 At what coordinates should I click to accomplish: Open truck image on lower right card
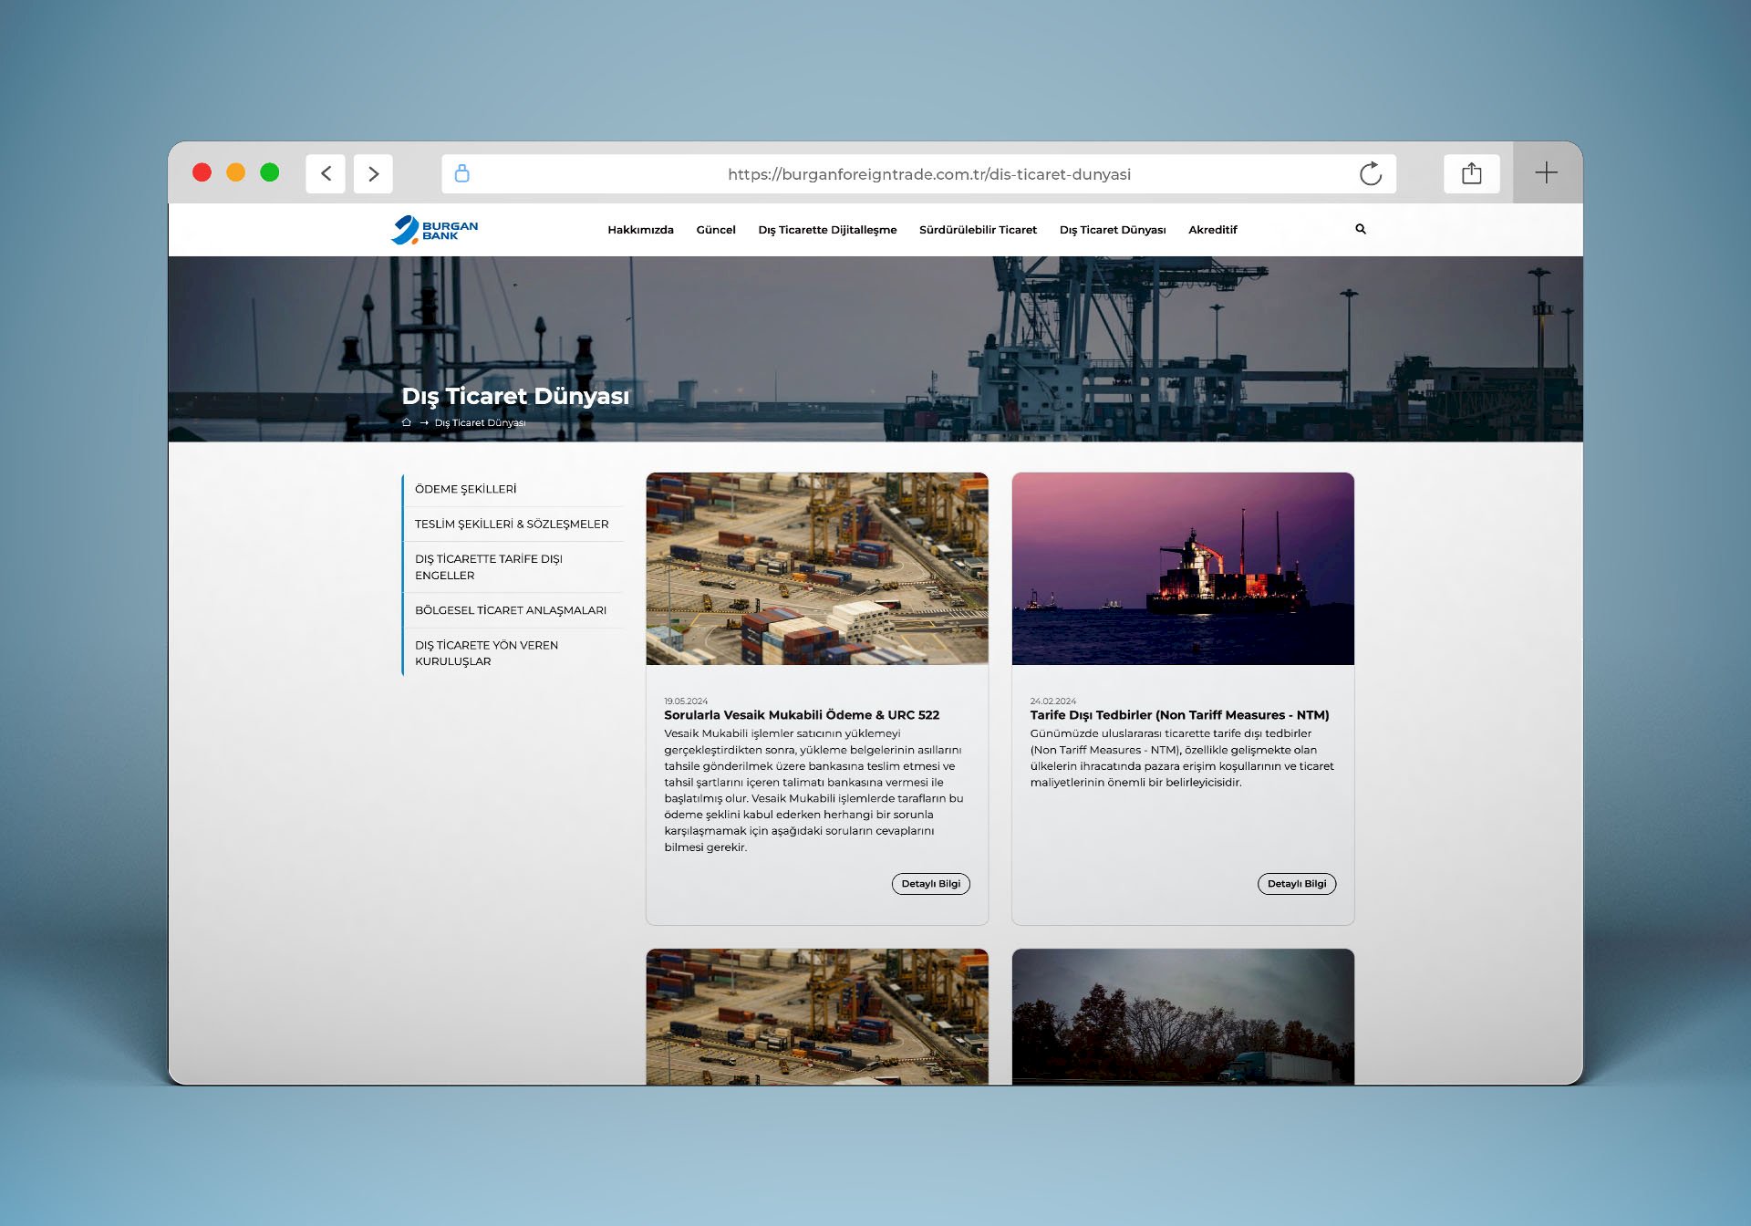point(1183,1016)
